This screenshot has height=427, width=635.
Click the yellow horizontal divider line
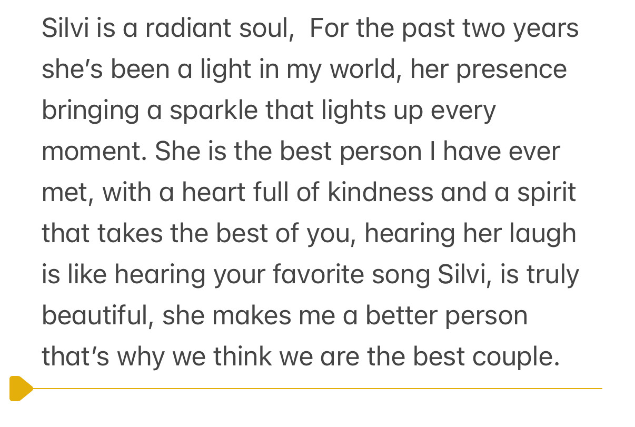[317, 389]
